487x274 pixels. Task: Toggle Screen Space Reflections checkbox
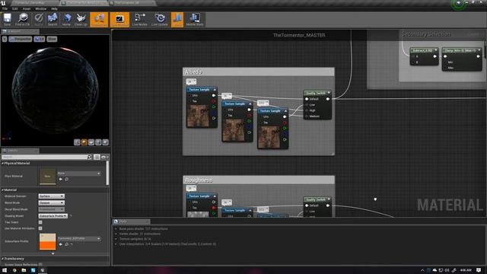coord(40,264)
